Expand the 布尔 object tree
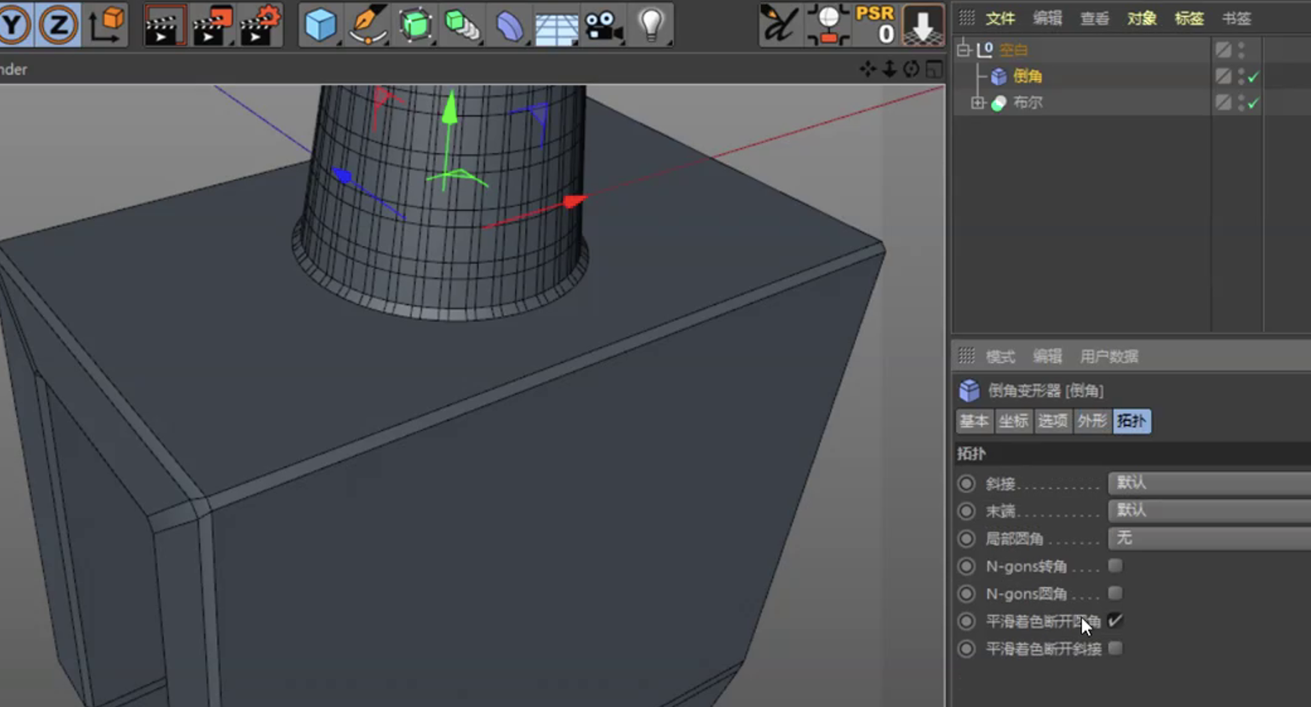This screenshot has width=1311, height=707. click(978, 103)
